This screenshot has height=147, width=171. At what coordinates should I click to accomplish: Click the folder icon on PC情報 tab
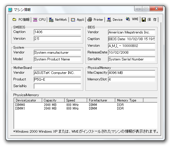coord(14,19)
